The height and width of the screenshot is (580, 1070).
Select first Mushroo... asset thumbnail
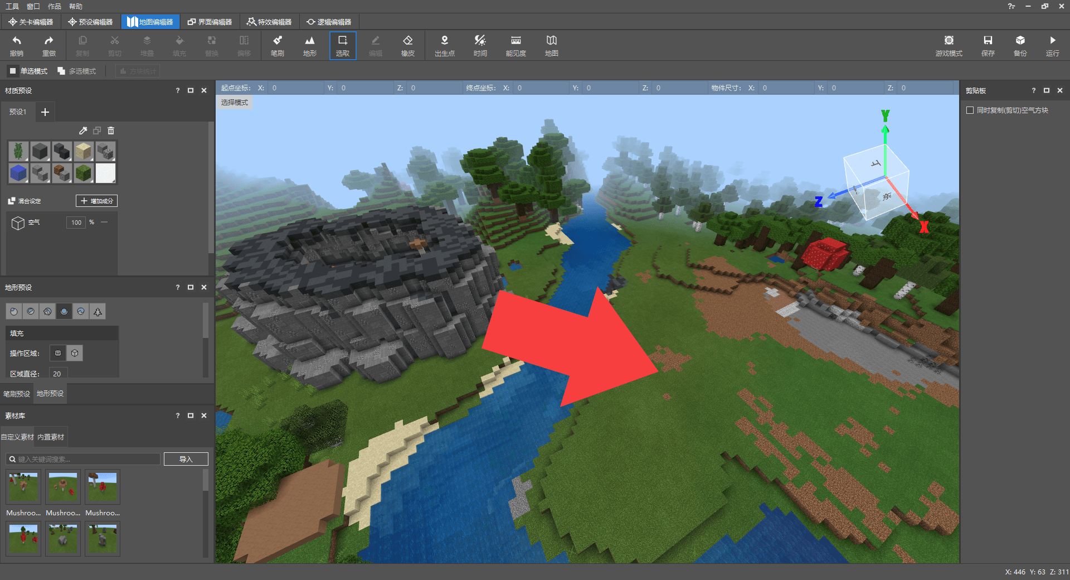23,487
